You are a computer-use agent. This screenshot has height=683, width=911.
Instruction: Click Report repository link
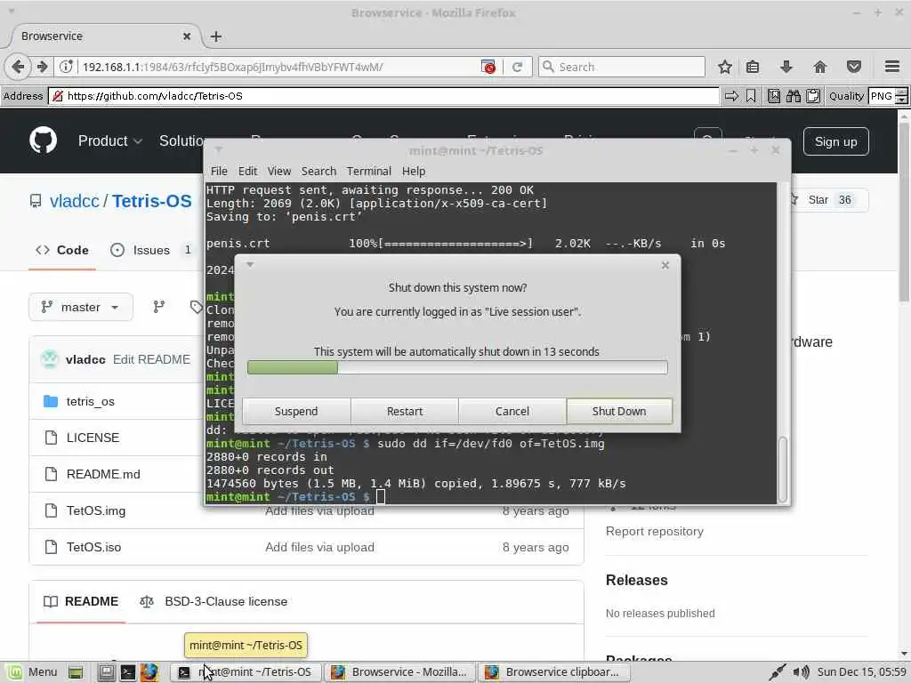tap(654, 532)
